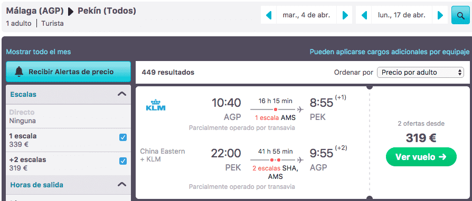This screenshot has width=472, height=201.
Task: Uncheck the 1 escala filter
Action: click(123, 137)
